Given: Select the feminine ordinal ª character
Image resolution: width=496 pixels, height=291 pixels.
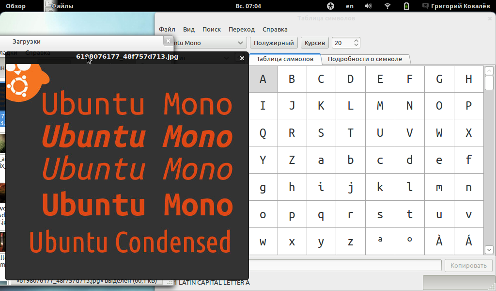Looking at the screenshot, I should click(380, 241).
